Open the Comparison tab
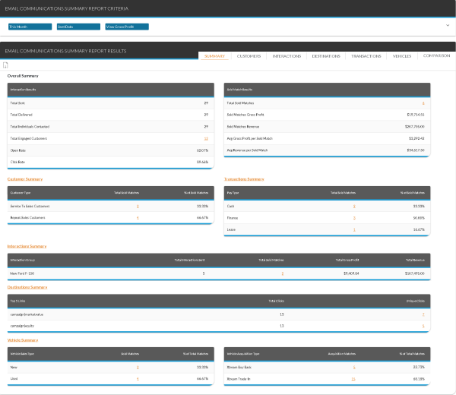This screenshot has height=395, width=456. point(436,55)
